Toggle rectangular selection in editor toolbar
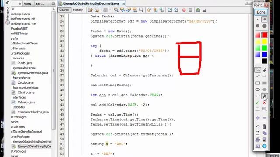Screen dimensions: 280x157 point(141,10)
